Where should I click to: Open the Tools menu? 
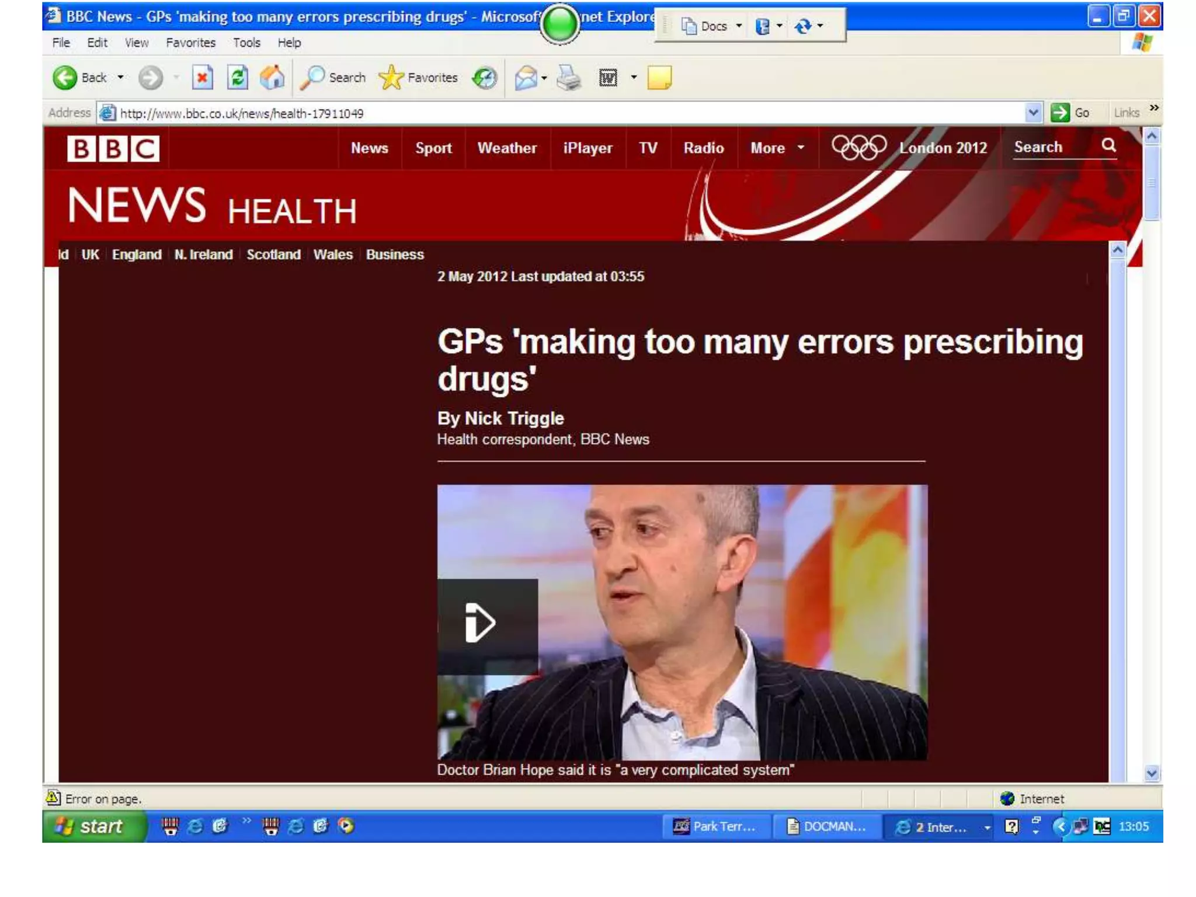point(246,43)
